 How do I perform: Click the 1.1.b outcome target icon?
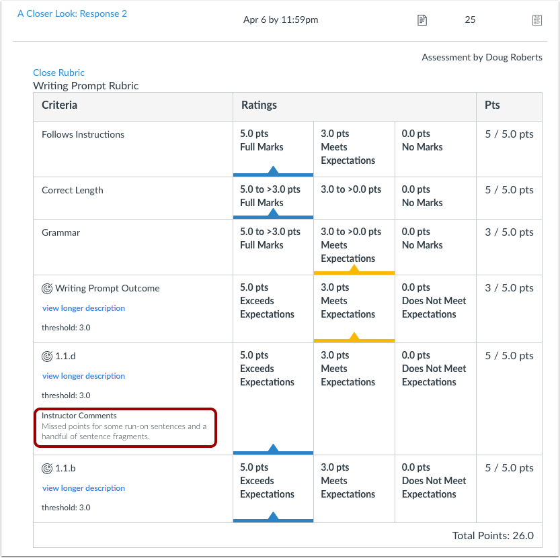(47, 469)
